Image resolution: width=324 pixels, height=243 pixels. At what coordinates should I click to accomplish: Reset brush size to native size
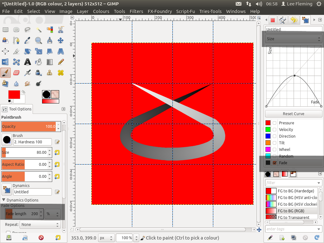(57, 153)
